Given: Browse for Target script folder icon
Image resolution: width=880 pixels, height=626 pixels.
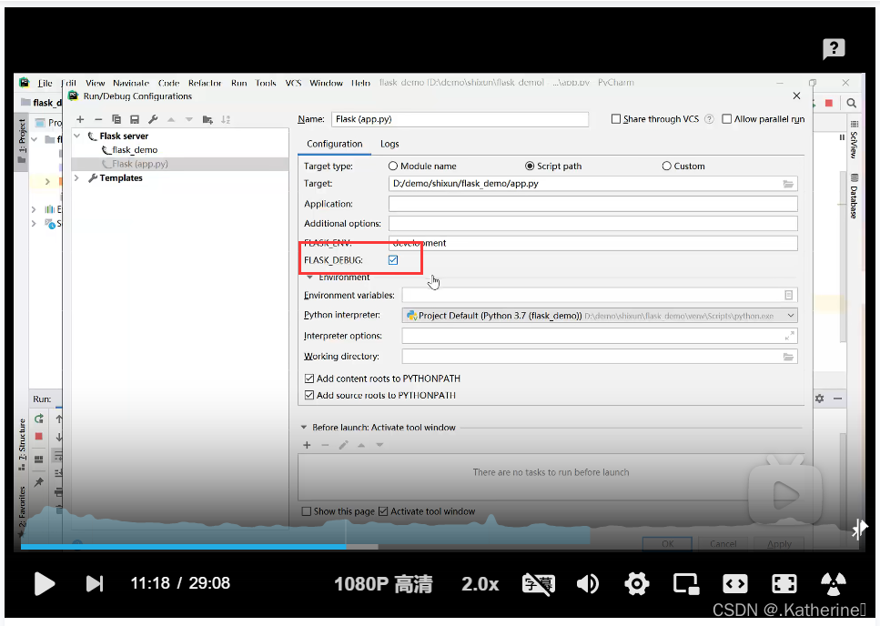Looking at the screenshot, I should click(788, 184).
